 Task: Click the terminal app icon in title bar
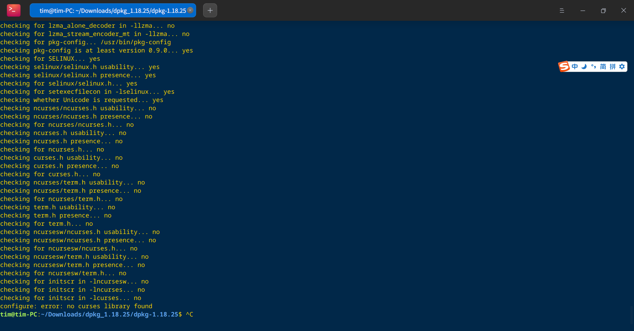coord(14,10)
